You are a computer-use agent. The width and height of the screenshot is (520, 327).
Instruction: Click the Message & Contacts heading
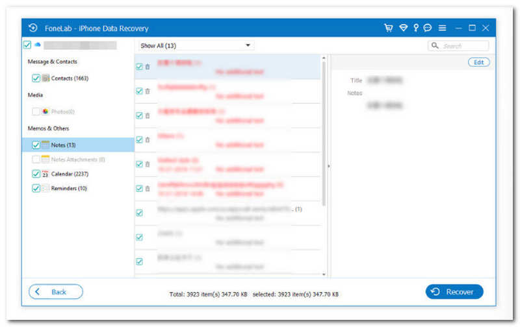53,62
